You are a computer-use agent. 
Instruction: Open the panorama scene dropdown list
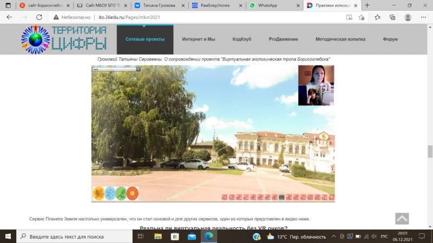(116, 69)
